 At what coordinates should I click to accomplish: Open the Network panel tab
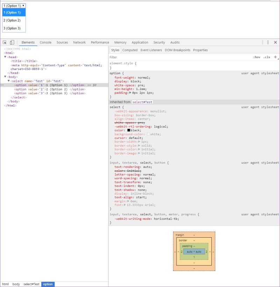tap(79, 42)
